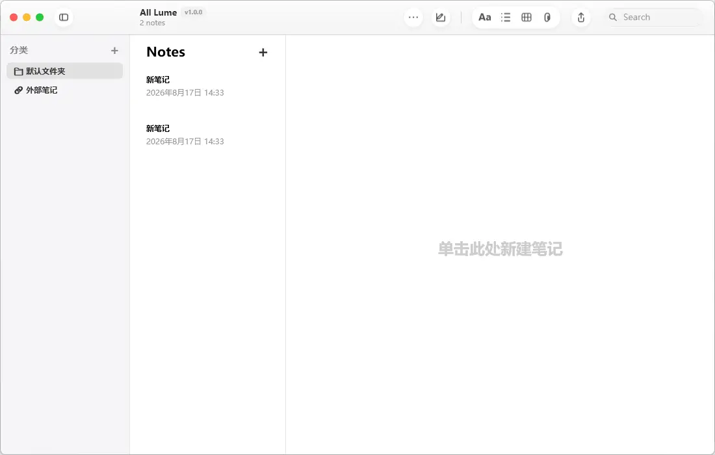715x455 pixels.
Task: Click the 2 notes count label
Action: pos(152,23)
